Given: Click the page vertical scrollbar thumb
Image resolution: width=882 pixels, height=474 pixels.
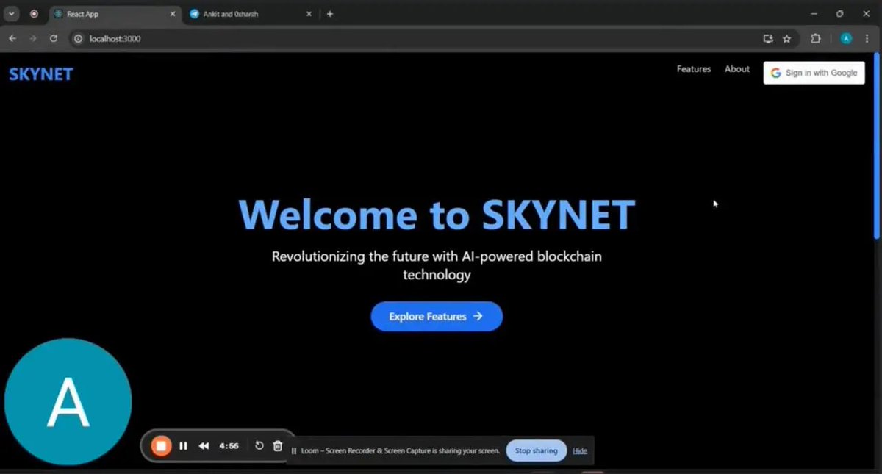Looking at the screenshot, I should [x=876, y=147].
